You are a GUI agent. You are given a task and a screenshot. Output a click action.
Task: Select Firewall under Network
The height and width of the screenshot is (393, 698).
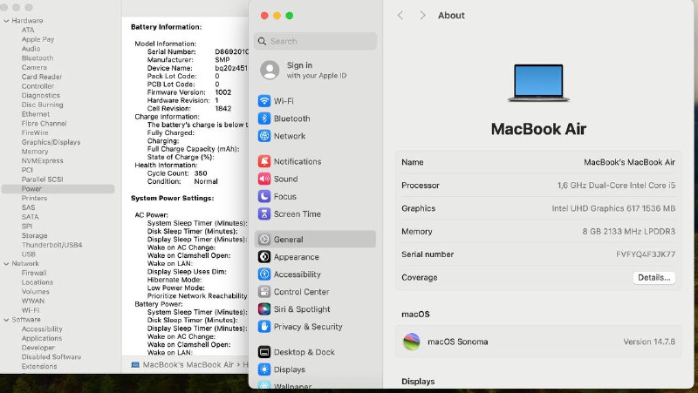[34, 273]
